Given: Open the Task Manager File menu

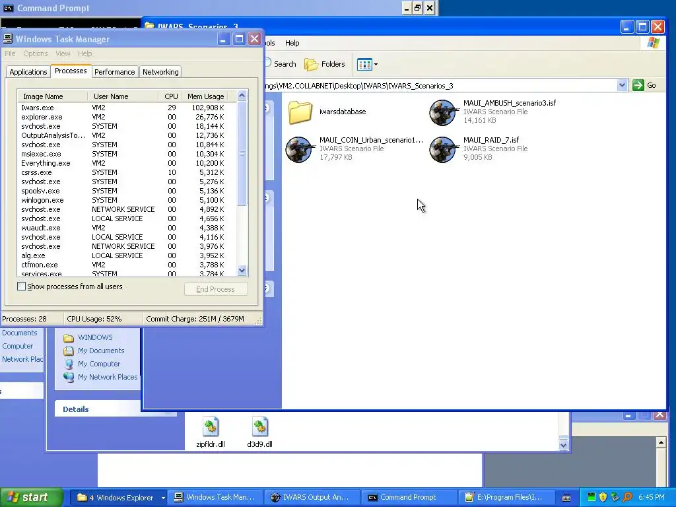Looking at the screenshot, I should coord(10,53).
